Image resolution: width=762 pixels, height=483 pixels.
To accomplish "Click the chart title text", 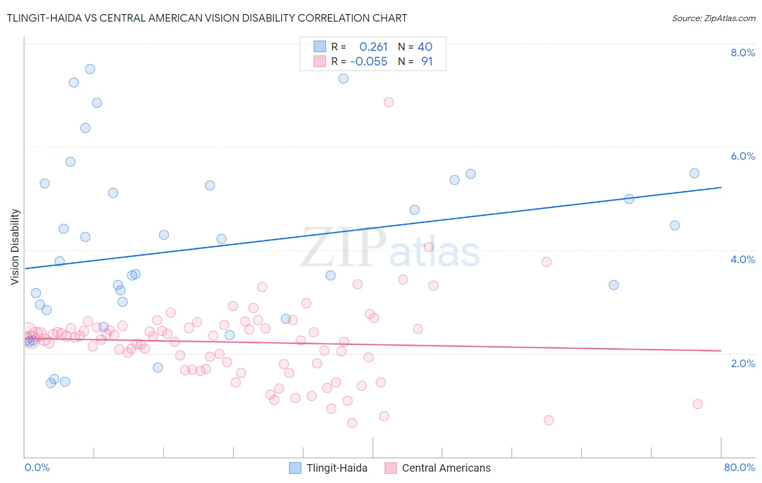I will pyautogui.click(x=206, y=18).
